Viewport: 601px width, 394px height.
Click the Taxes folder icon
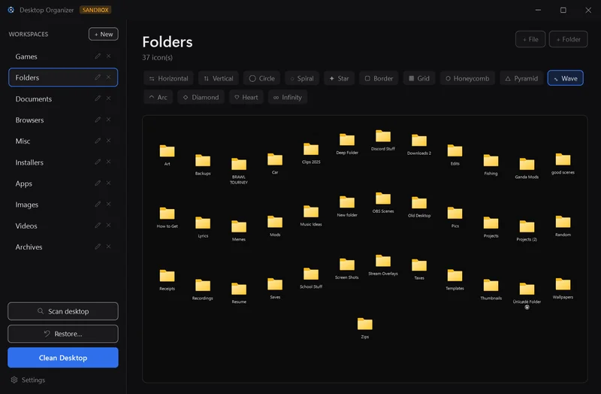tap(419, 265)
